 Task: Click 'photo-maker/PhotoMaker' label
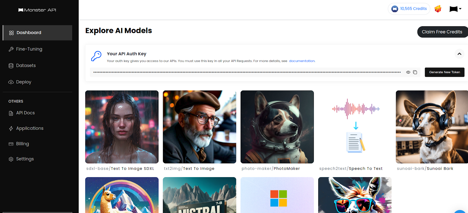click(x=271, y=169)
